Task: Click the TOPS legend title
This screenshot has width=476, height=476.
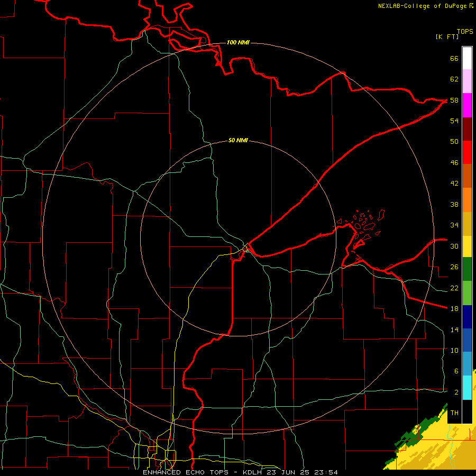Action: point(465,32)
